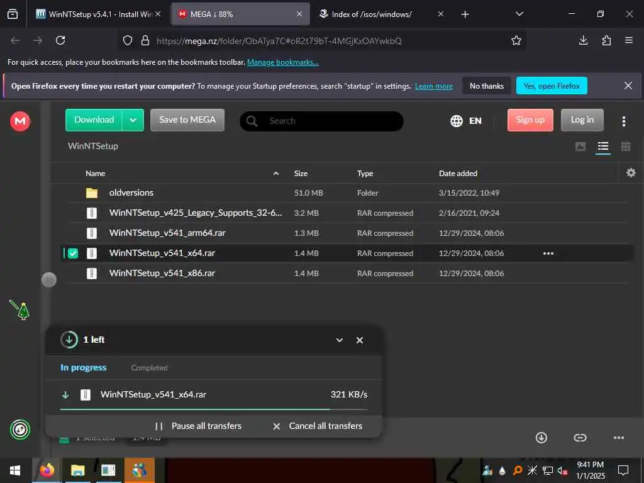Show the In progress transfers tab
This screenshot has height=483, width=644.
point(84,367)
